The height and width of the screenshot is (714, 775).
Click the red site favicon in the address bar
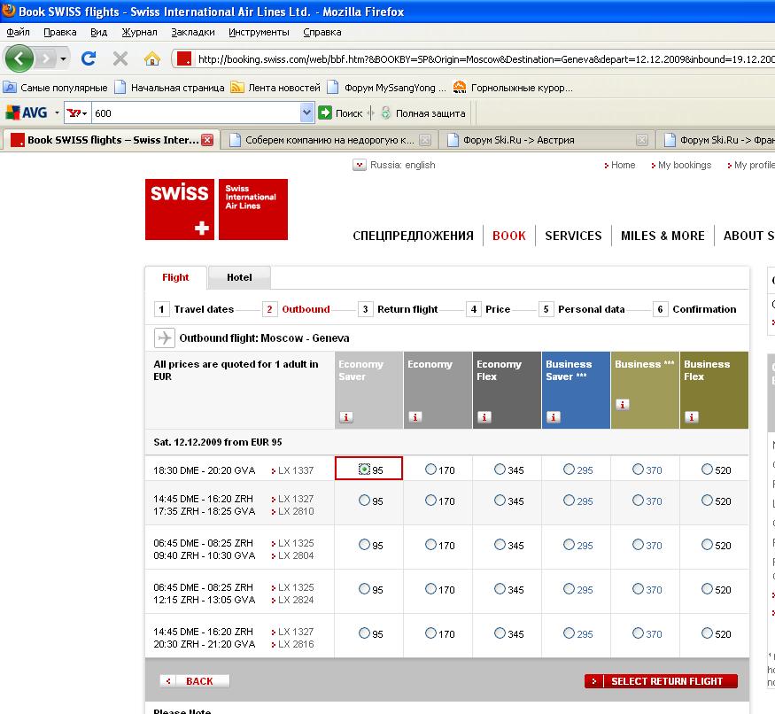point(184,58)
